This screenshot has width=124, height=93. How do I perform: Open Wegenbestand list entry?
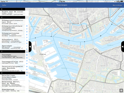(13, 90)
